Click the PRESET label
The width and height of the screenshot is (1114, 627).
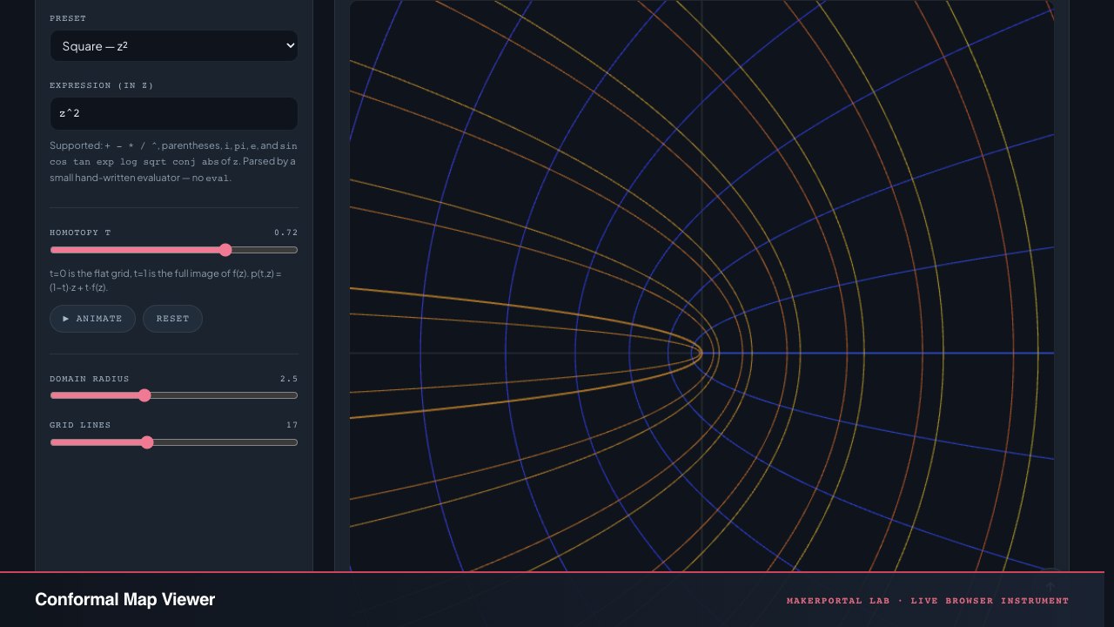pyautogui.click(x=68, y=18)
